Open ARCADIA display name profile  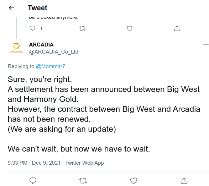click(41, 45)
